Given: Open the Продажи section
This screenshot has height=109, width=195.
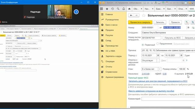Looking at the screenshot, I should click(109, 30).
